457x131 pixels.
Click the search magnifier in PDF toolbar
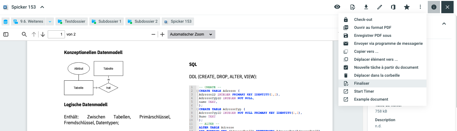click(24, 34)
